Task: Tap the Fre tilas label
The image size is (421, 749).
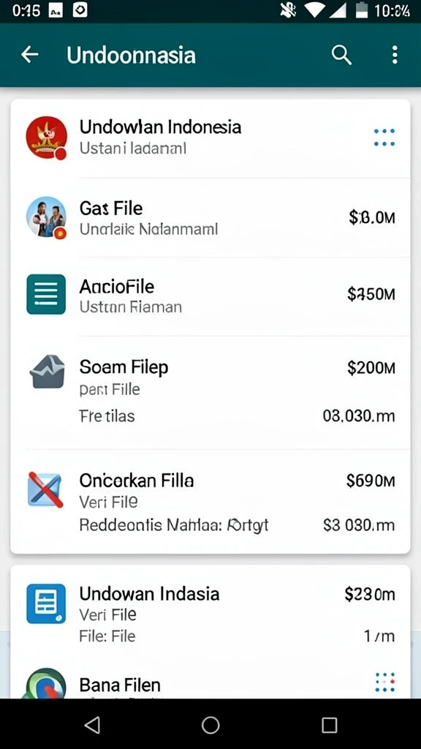Action: (107, 415)
